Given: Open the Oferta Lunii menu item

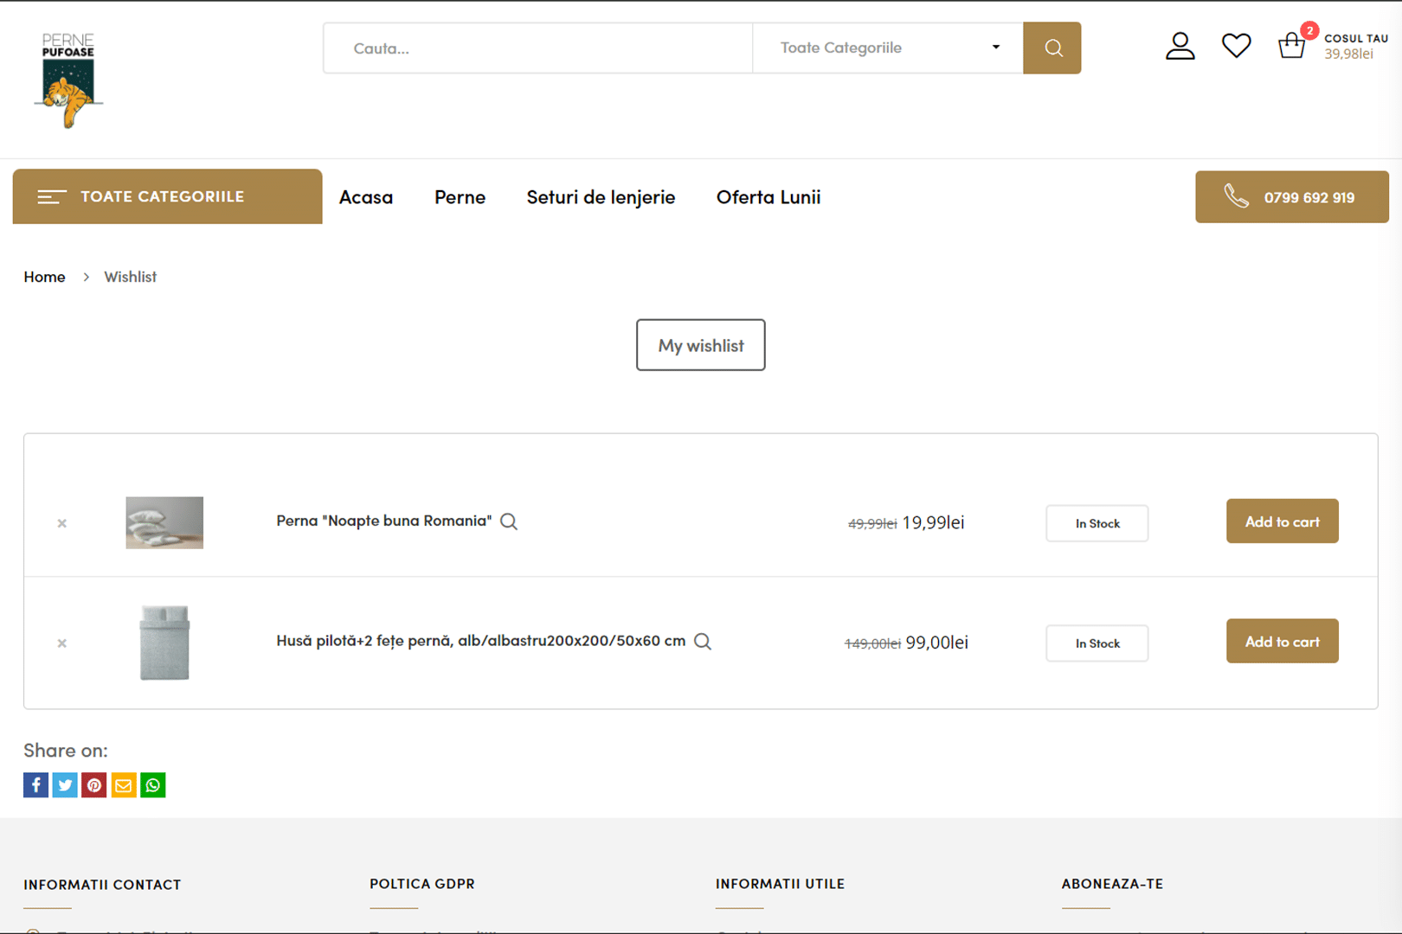Looking at the screenshot, I should point(768,197).
